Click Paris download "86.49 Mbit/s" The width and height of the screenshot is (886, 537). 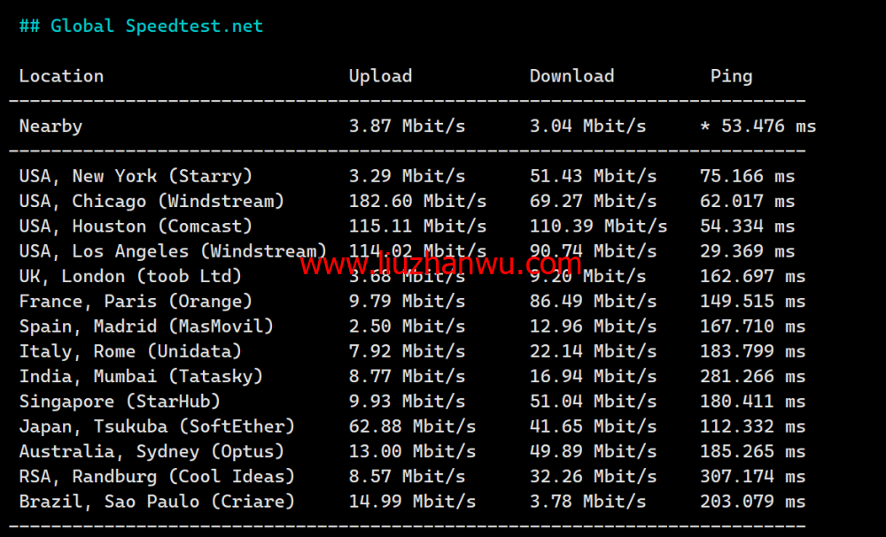(594, 301)
